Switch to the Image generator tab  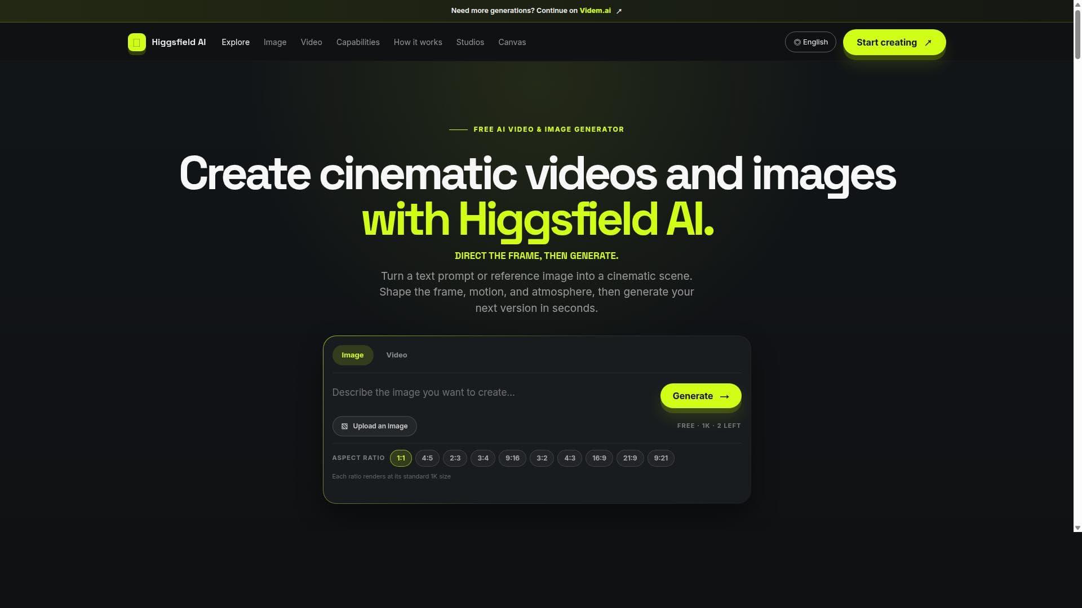click(x=353, y=355)
